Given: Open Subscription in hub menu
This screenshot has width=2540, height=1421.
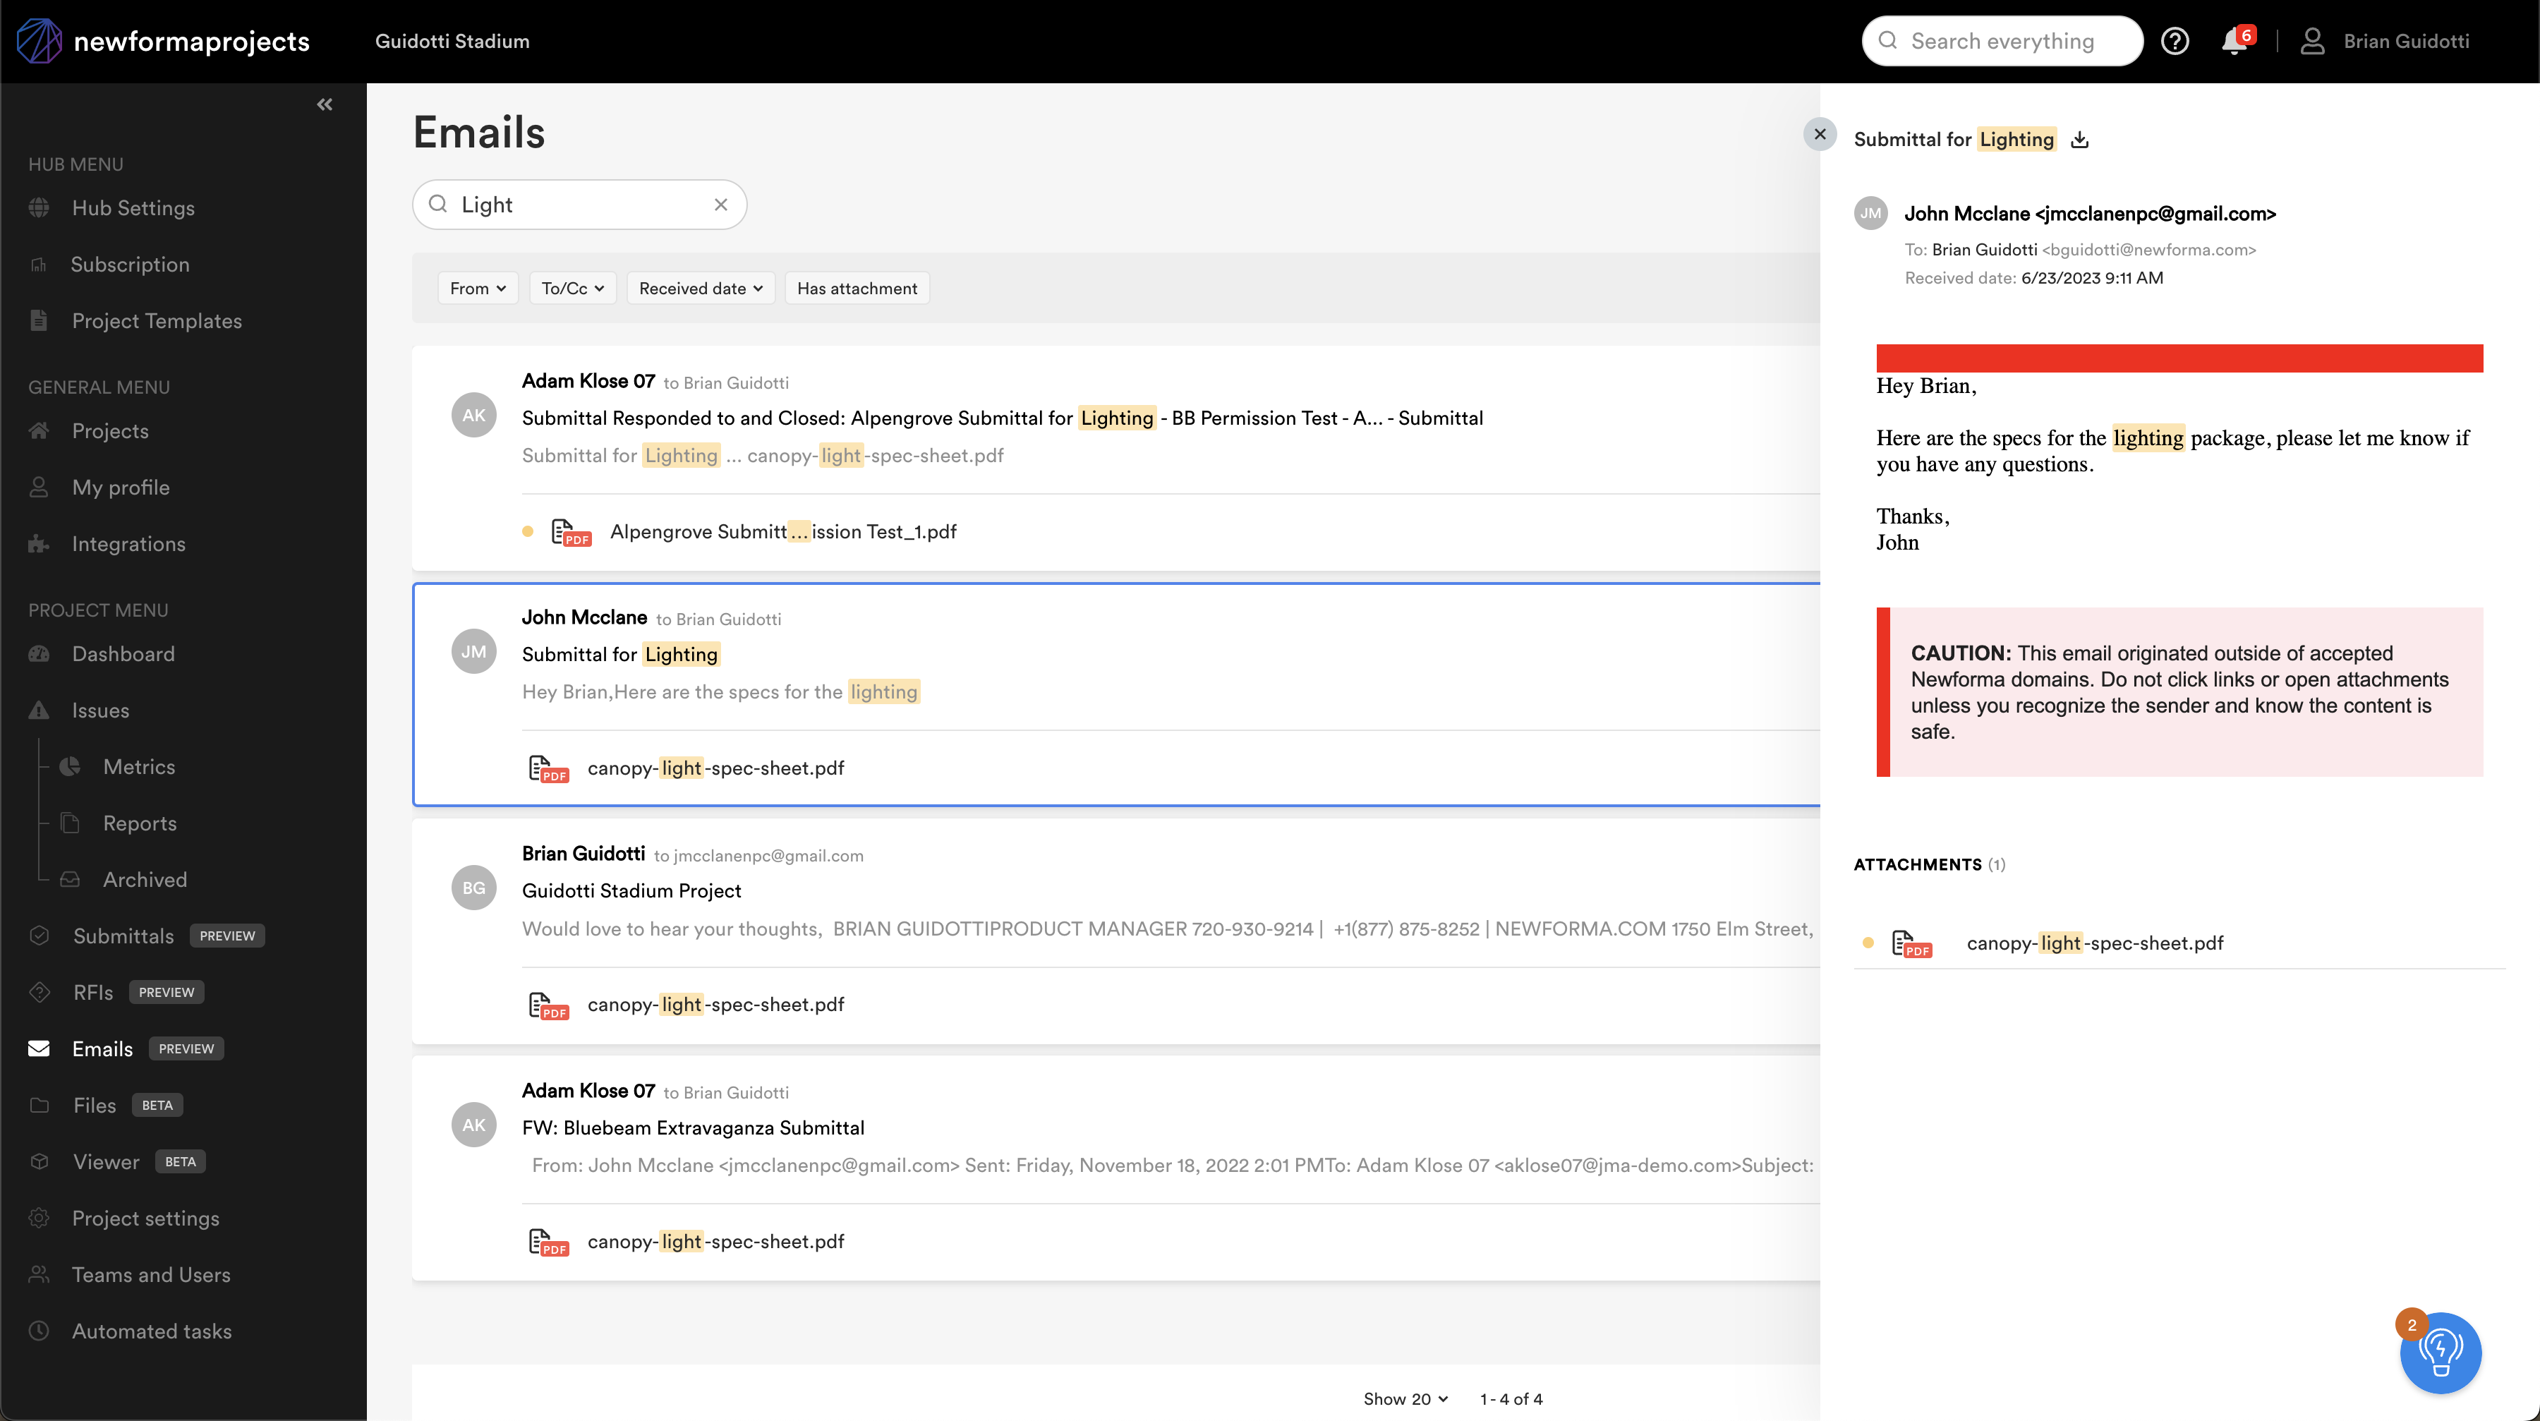Looking at the screenshot, I should (130, 265).
